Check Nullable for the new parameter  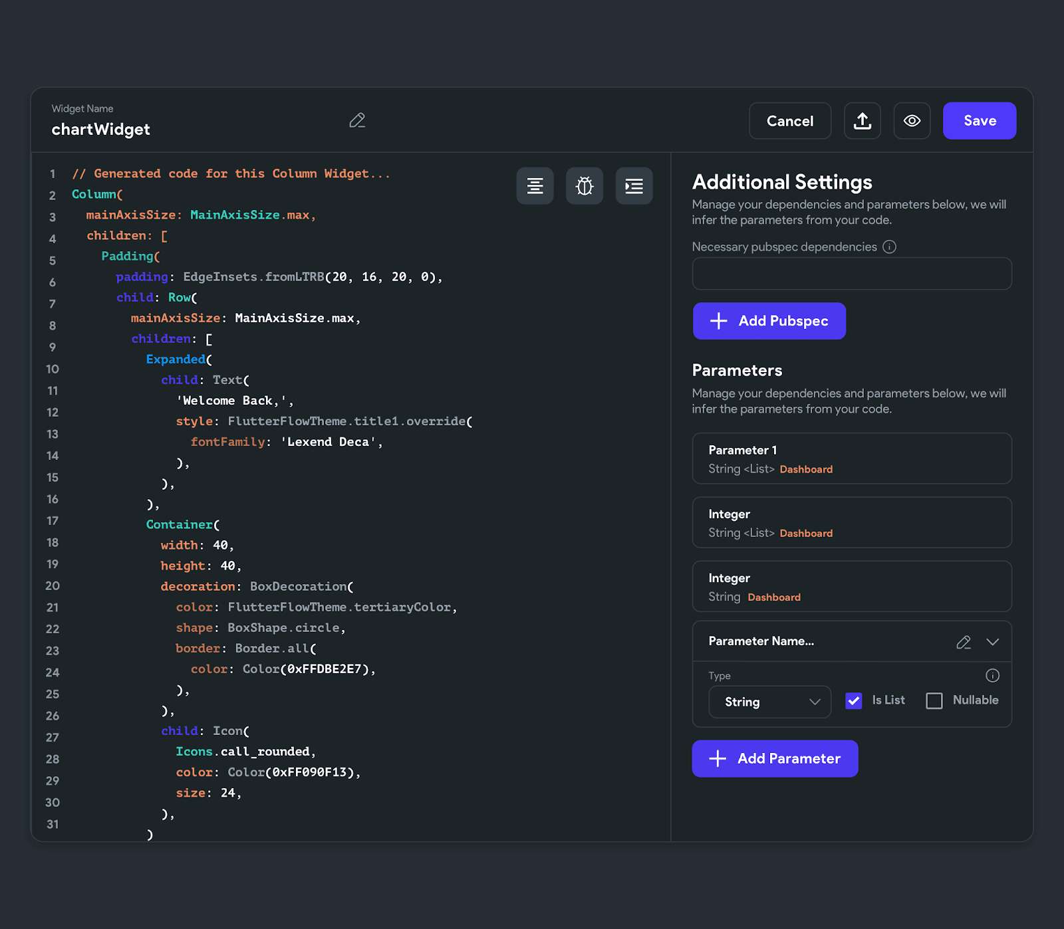coord(934,700)
